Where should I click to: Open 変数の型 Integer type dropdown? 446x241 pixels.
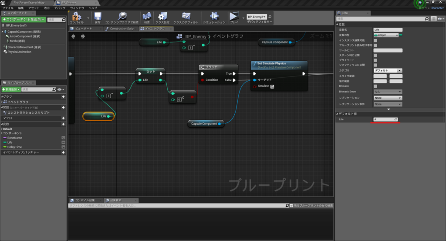point(386,35)
